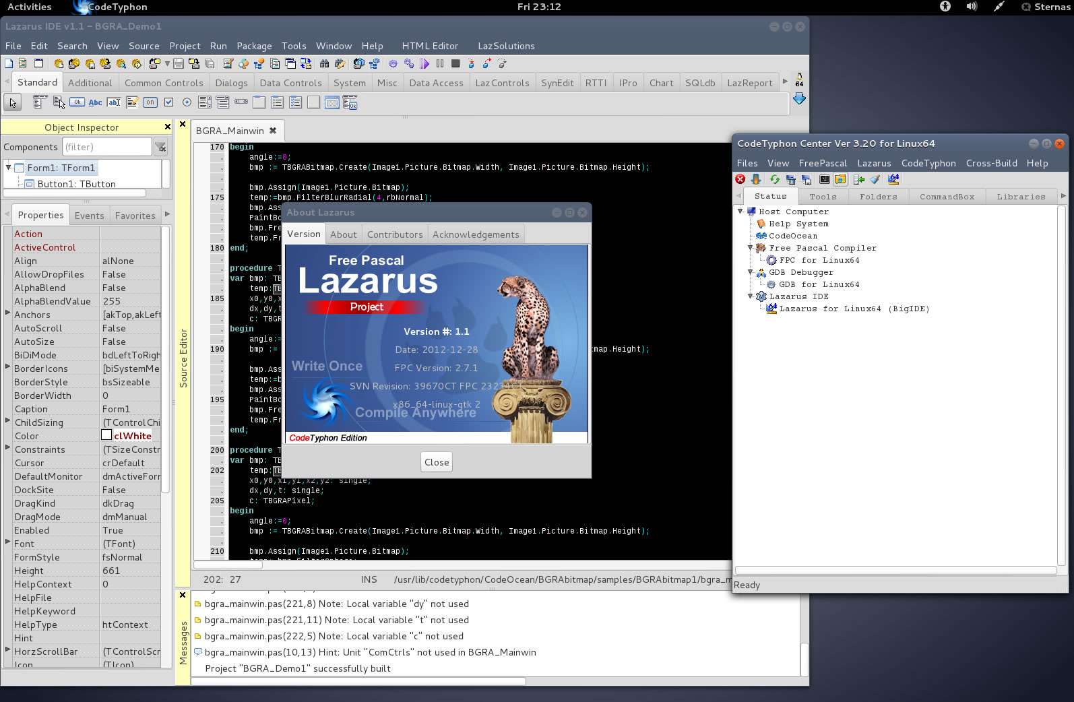The height and width of the screenshot is (702, 1074).
Task: Pick the TRadioButton component icon
Action: click(187, 102)
